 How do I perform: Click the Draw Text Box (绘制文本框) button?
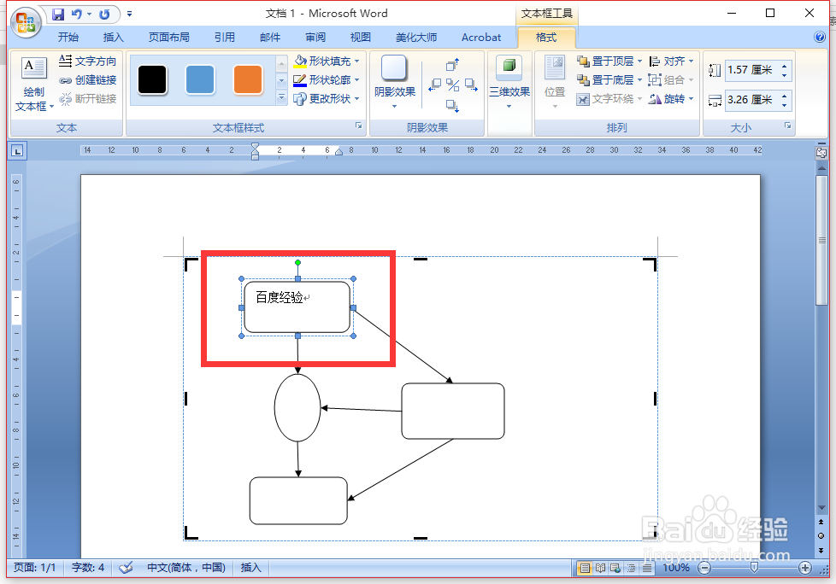click(x=32, y=79)
